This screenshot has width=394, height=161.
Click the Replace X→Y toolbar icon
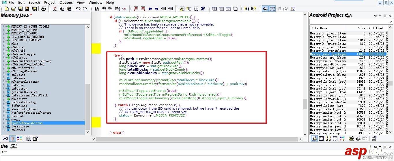[124, 9]
